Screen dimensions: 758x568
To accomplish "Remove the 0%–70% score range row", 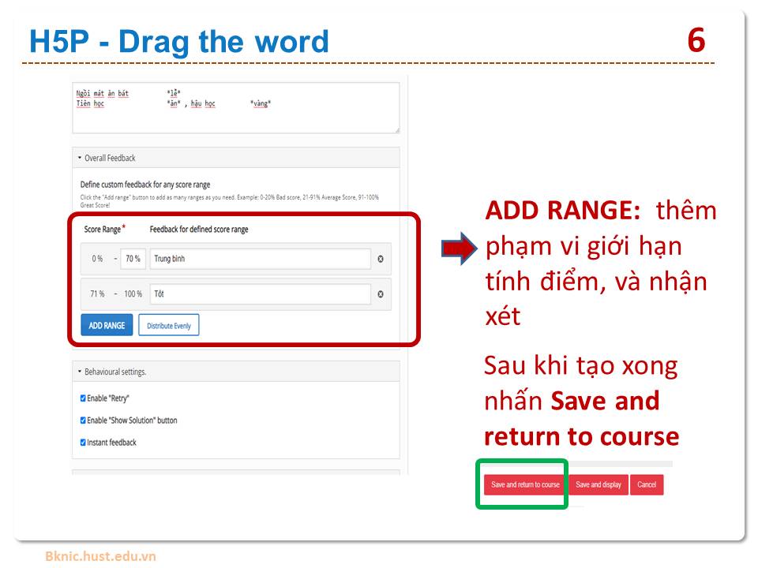I will [381, 259].
